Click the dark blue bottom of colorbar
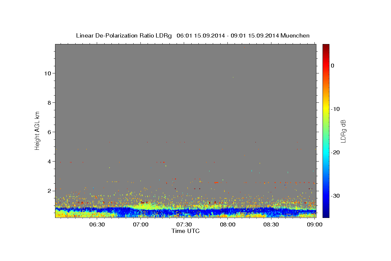This screenshot has height=261, width=391. 326,214
